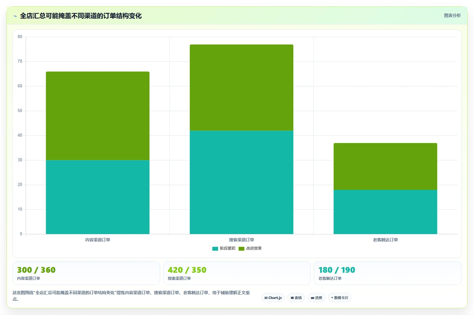This screenshot has height=315, width=474.
Task: Click the icon inside the 进度 chip
Action: click(x=313, y=298)
